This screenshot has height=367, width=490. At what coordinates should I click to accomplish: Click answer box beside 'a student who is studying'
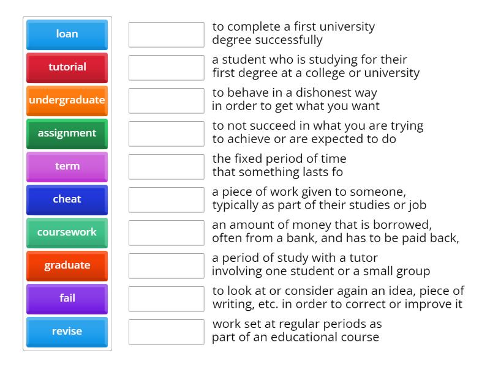click(x=167, y=68)
